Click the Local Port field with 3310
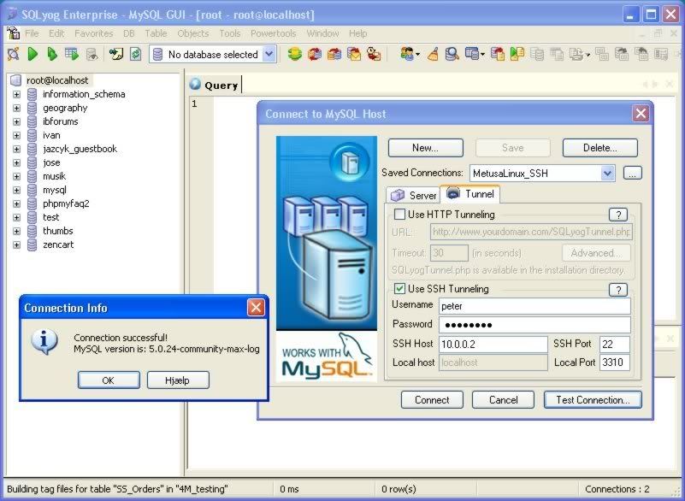Screen dimensions: 685x501 [x=614, y=362]
